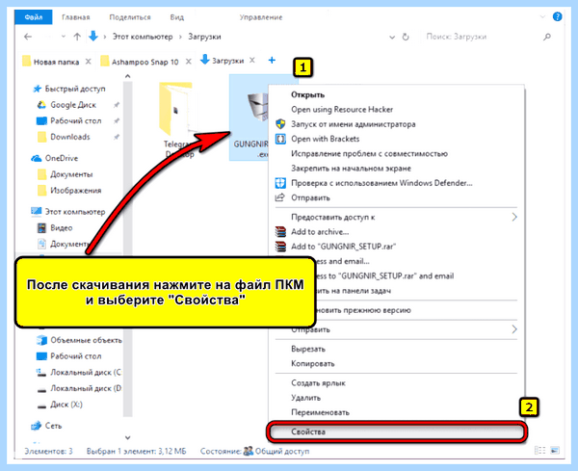Open Документы under OneDrive
Screen dimensions: 578x471
coord(66,174)
